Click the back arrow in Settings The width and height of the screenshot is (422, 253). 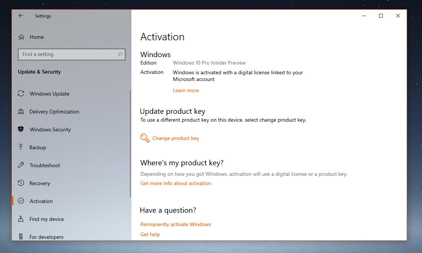21,16
